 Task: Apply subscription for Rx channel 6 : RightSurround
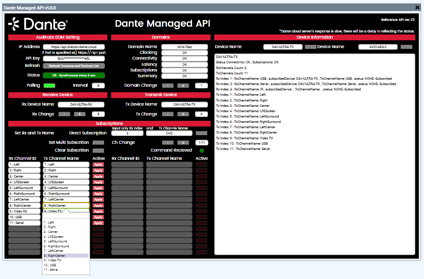[98, 194]
